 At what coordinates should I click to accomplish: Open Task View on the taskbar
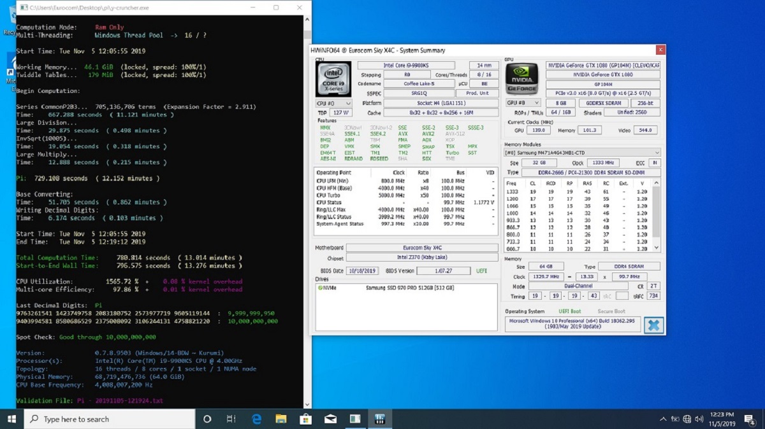point(231,419)
